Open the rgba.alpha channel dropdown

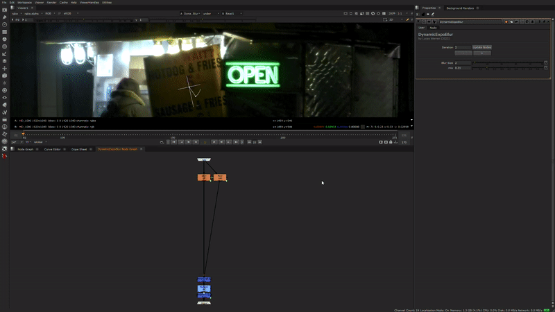click(x=33, y=13)
